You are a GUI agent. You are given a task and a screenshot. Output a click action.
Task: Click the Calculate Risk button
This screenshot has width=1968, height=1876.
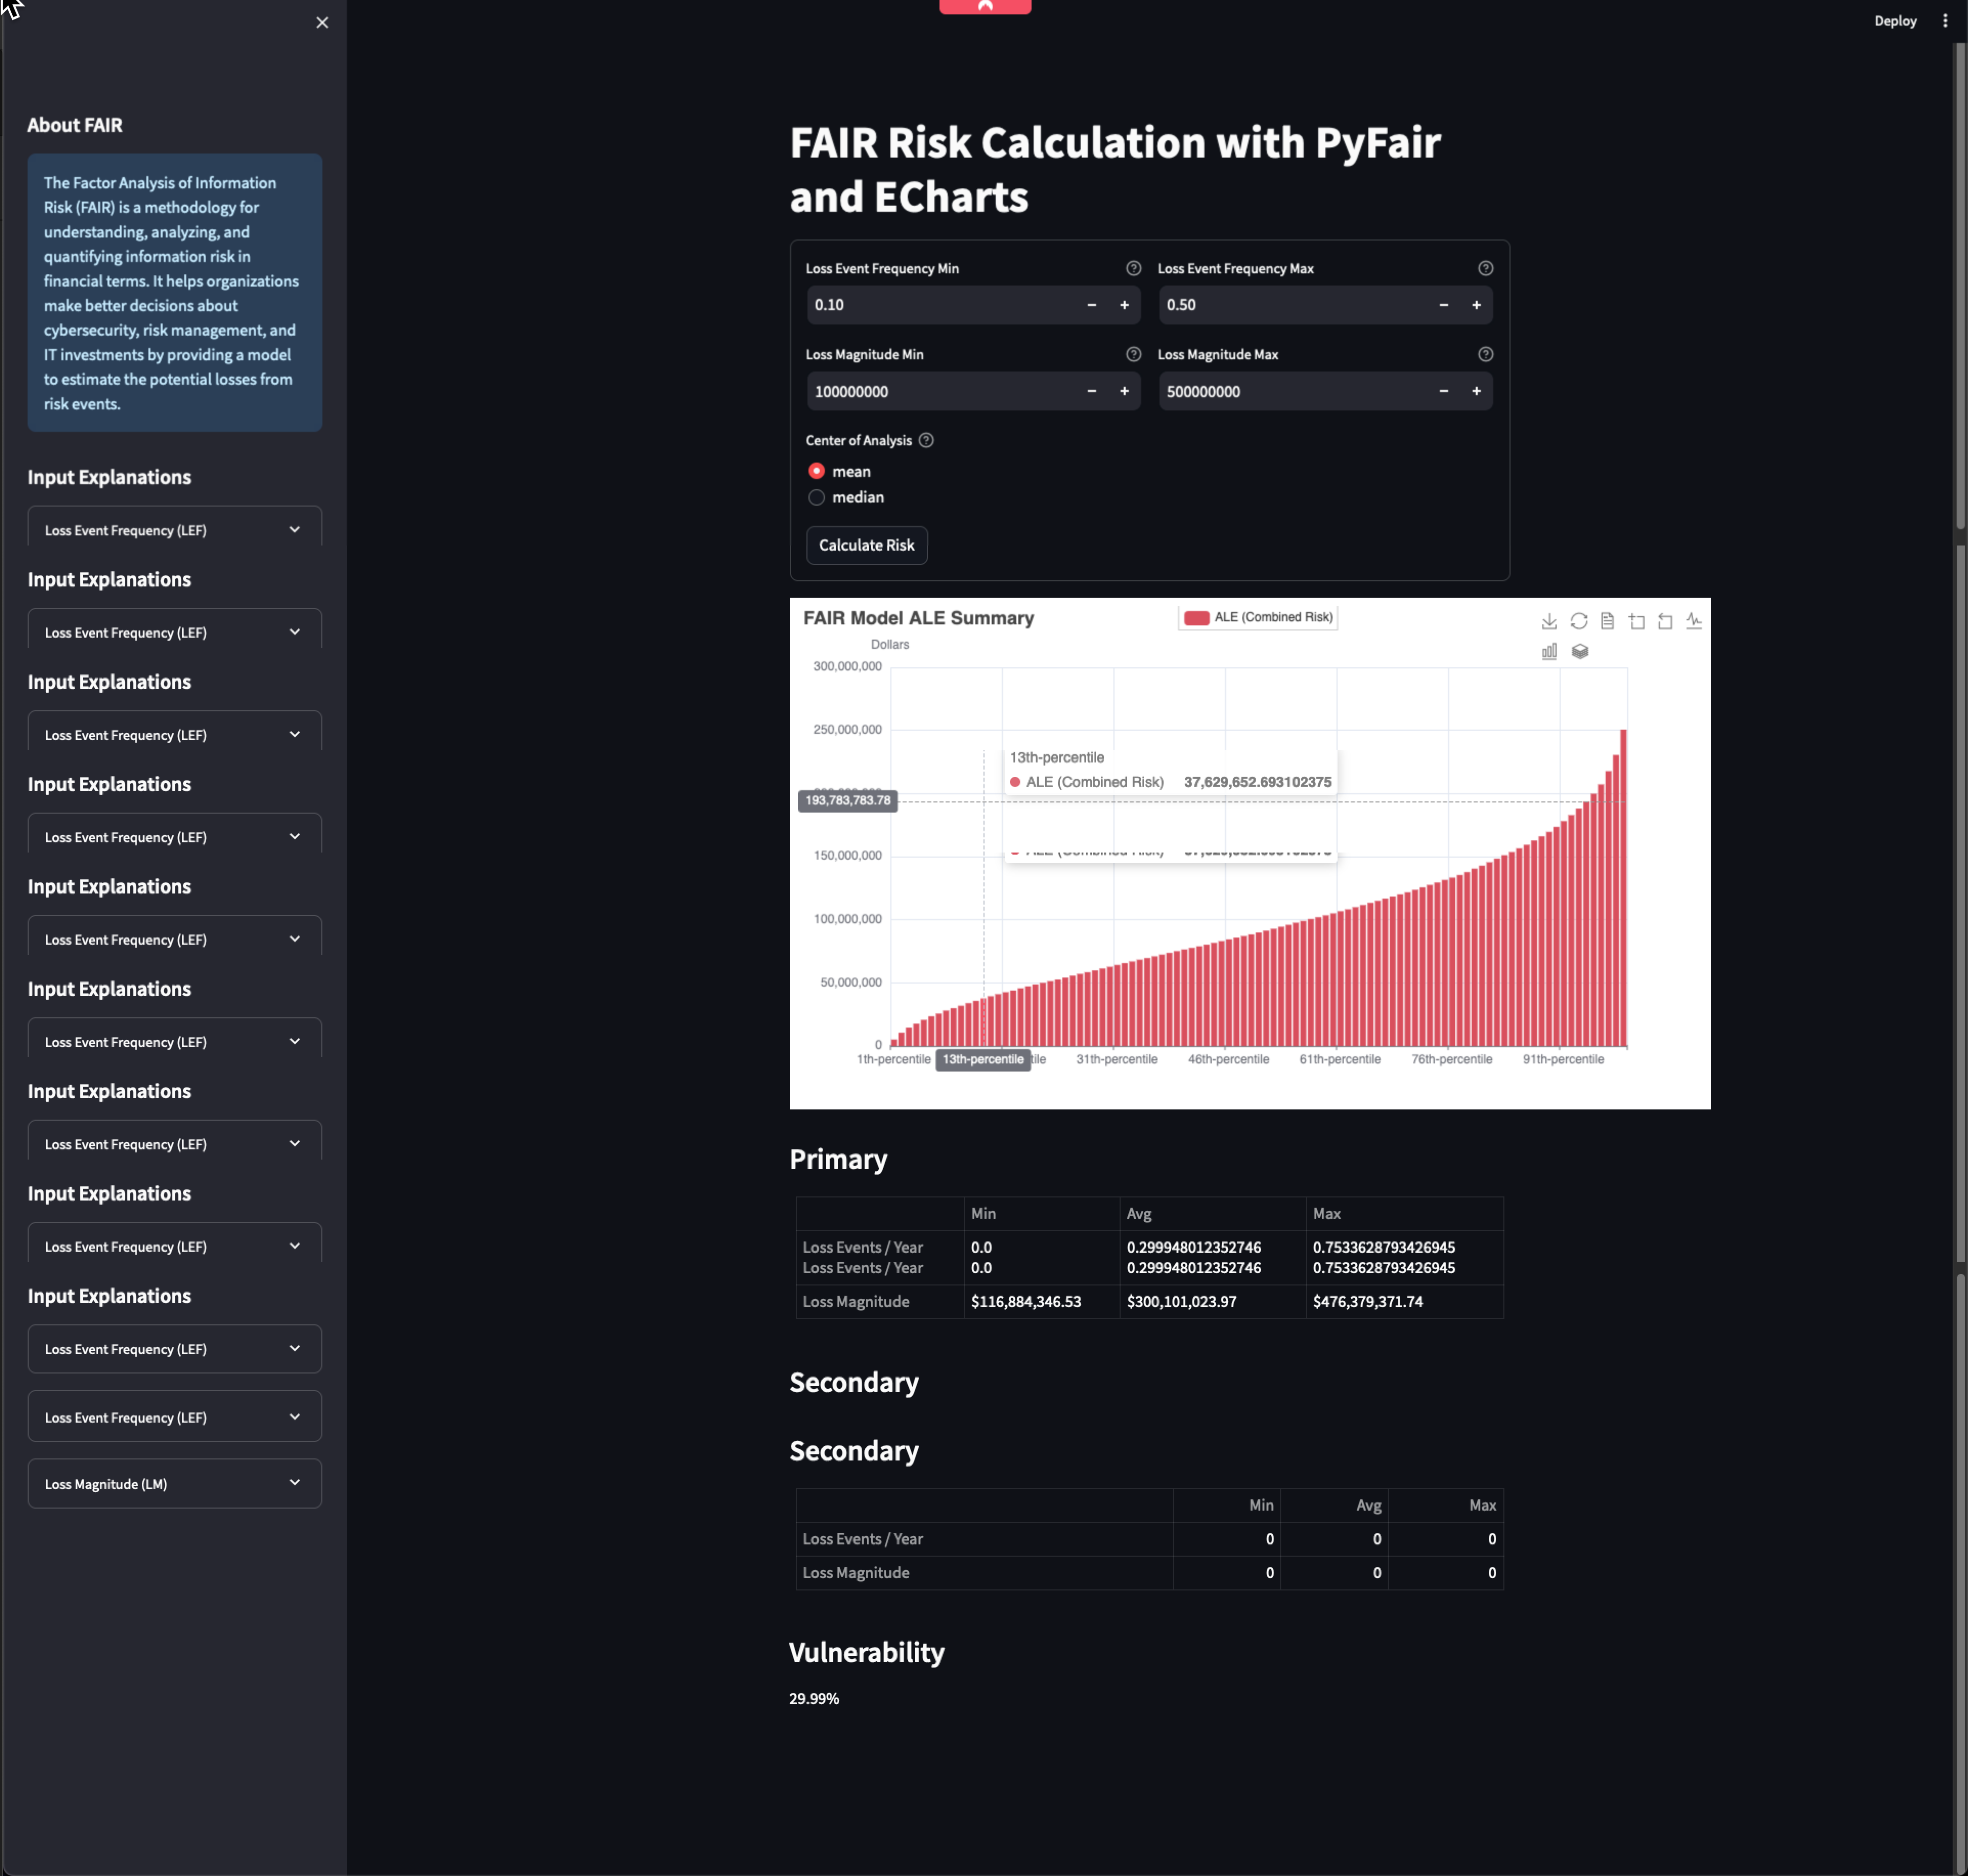866,545
